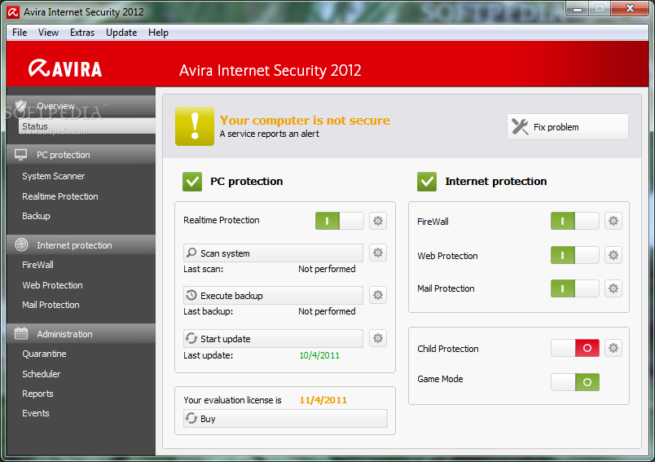Collapse the Internet protection sidebar section
The height and width of the screenshot is (462, 655).
point(81,244)
